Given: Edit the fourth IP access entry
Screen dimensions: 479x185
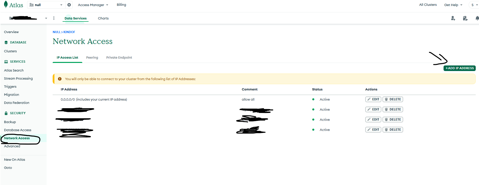Looking at the screenshot, I should pos(373,130).
